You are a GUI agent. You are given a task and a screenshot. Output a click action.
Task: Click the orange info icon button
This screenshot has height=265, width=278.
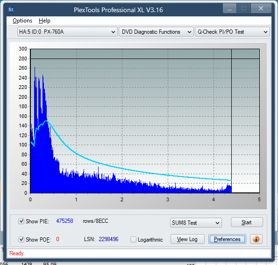coord(256,239)
